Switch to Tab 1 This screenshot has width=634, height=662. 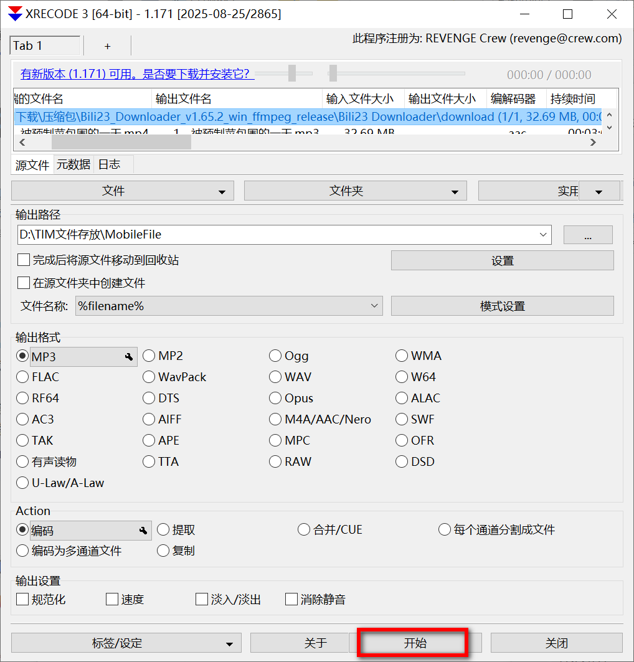(45, 45)
